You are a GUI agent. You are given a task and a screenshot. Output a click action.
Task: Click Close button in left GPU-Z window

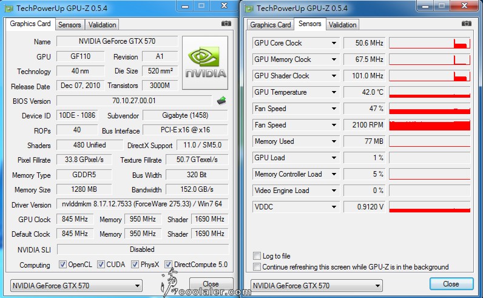tap(211, 284)
